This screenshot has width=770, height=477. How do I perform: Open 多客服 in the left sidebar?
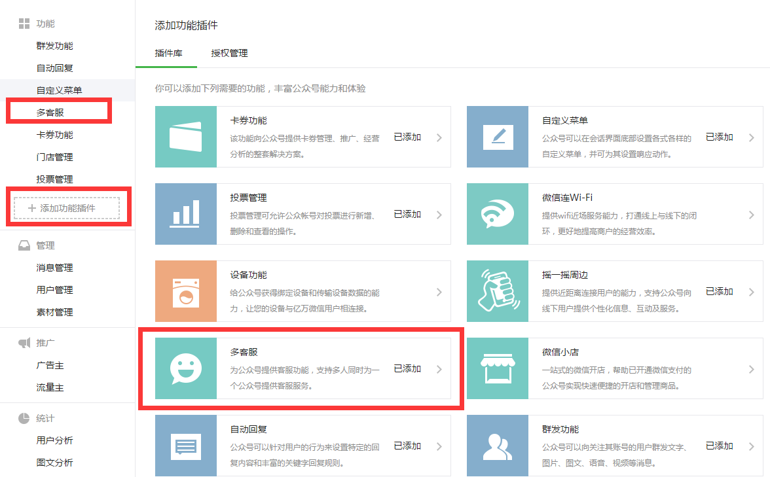coord(50,113)
